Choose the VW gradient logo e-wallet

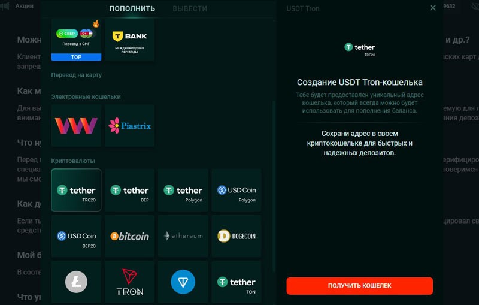pyautogui.click(x=76, y=126)
